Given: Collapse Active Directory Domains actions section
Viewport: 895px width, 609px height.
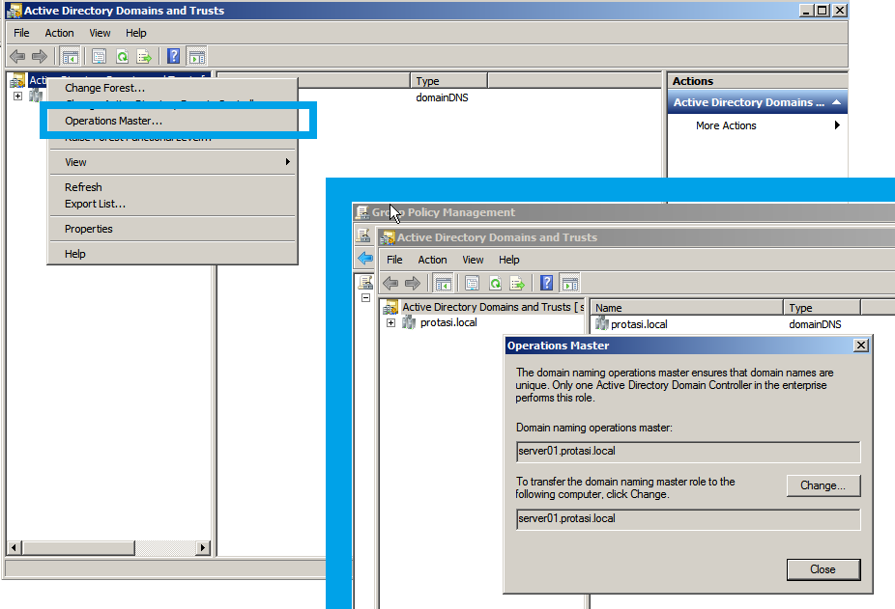Looking at the screenshot, I should (x=836, y=102).
